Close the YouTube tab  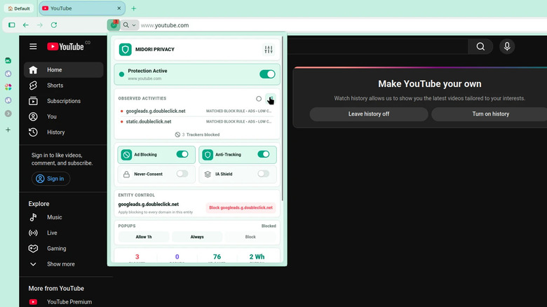click(119, 8)
